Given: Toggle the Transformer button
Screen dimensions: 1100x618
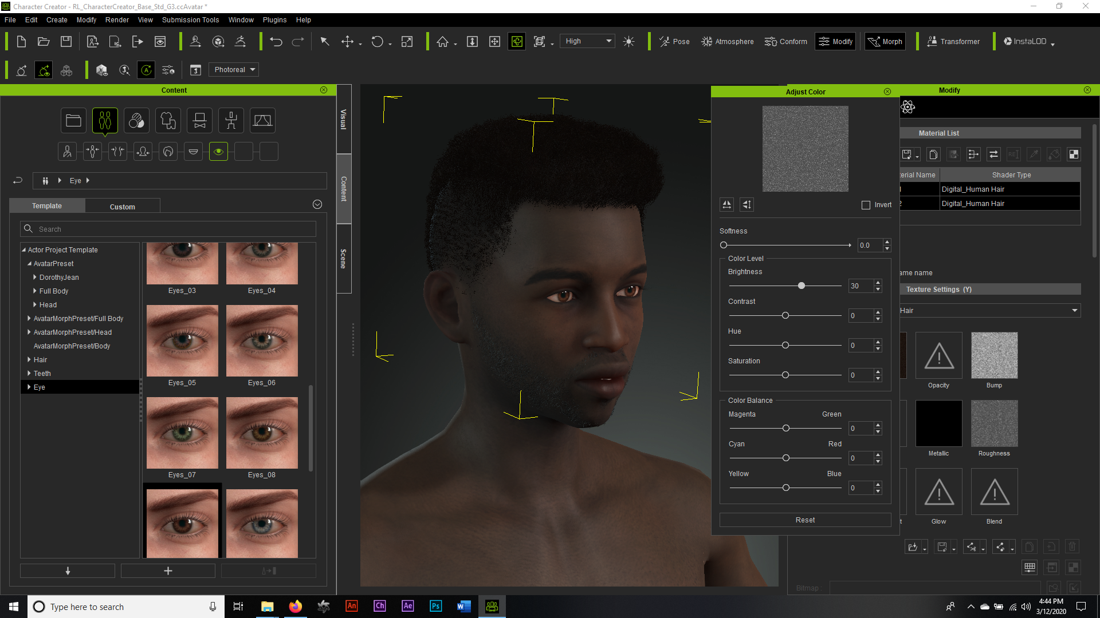Looking at the screenshot, I should click(953, 41).
